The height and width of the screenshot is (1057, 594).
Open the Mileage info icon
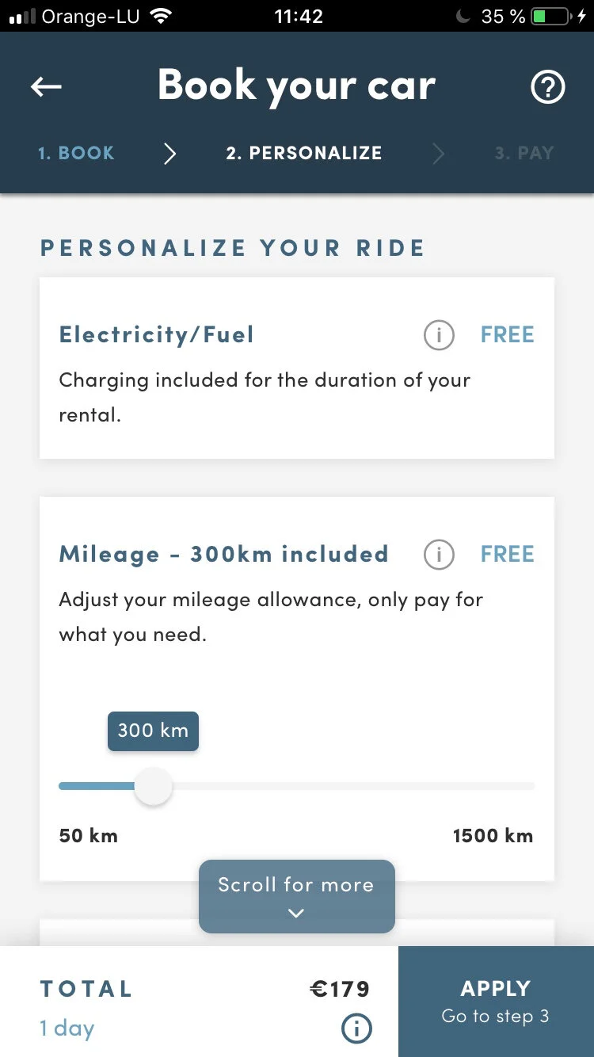coord(439,555)
